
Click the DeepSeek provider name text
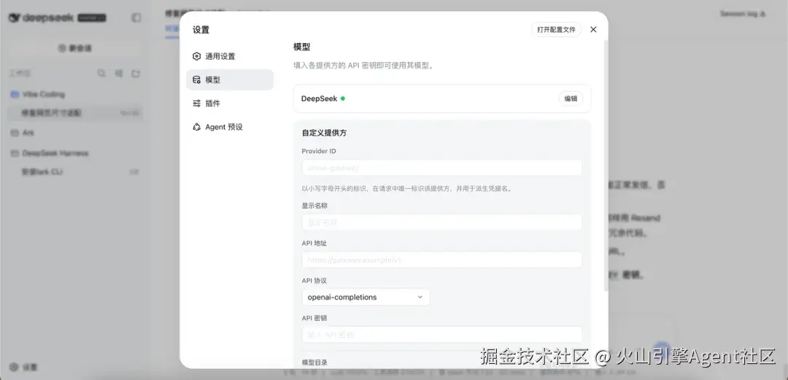click(319, 98)
